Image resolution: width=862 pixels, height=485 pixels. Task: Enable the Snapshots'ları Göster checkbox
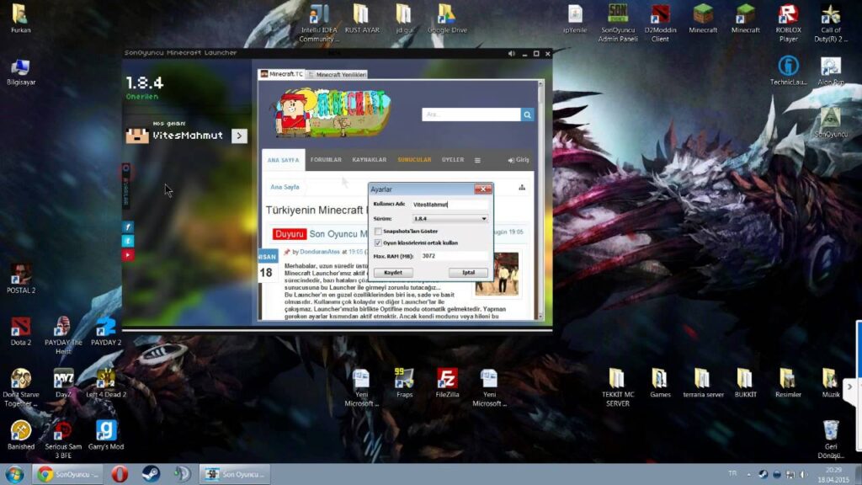pyautogui.click(x=378, y=231)
